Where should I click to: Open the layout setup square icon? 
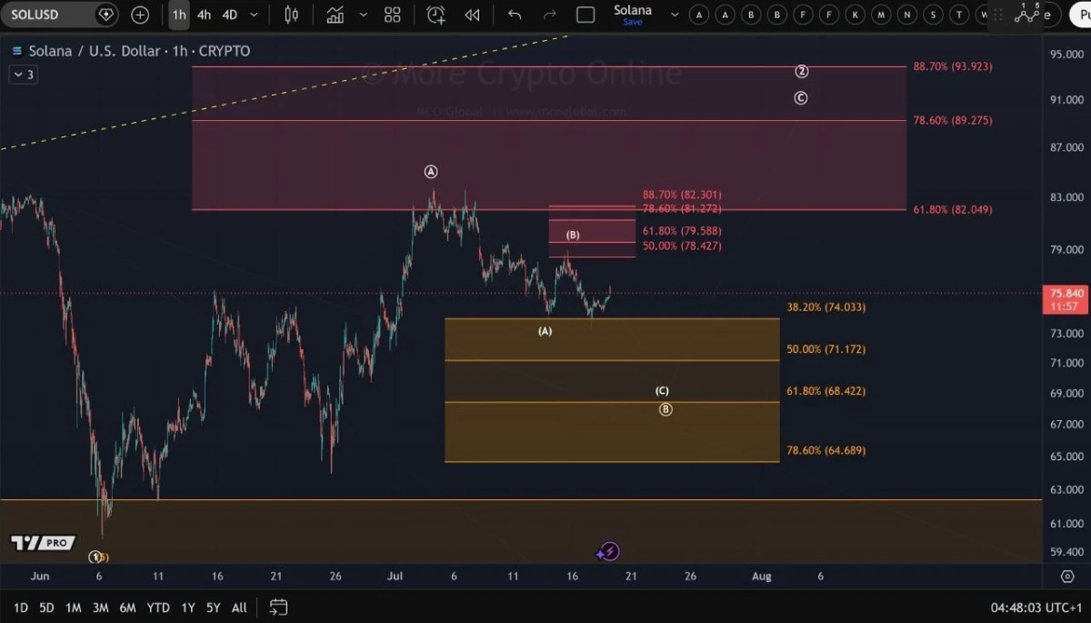click(586, 15)
